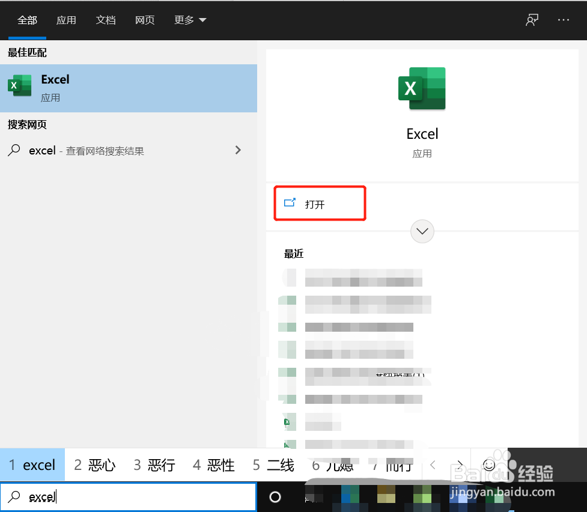
Task: Click the search box magnifier icon
Action: coord(14,496)
